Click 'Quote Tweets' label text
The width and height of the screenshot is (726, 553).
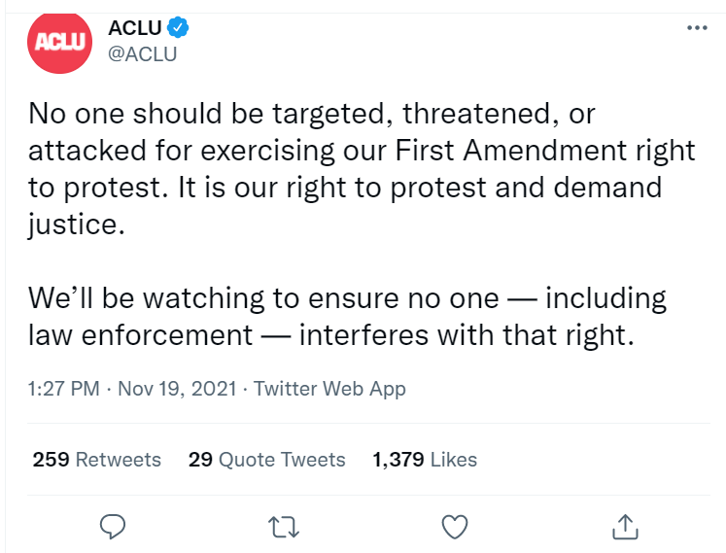click(282, 460)
